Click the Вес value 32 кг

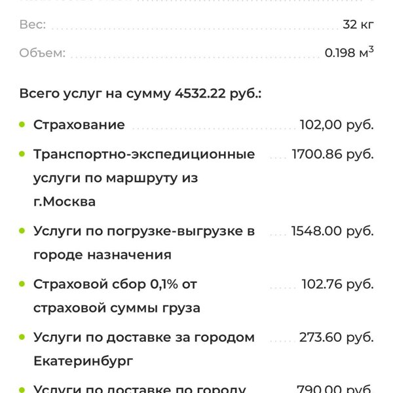click(x=358, y=25)
